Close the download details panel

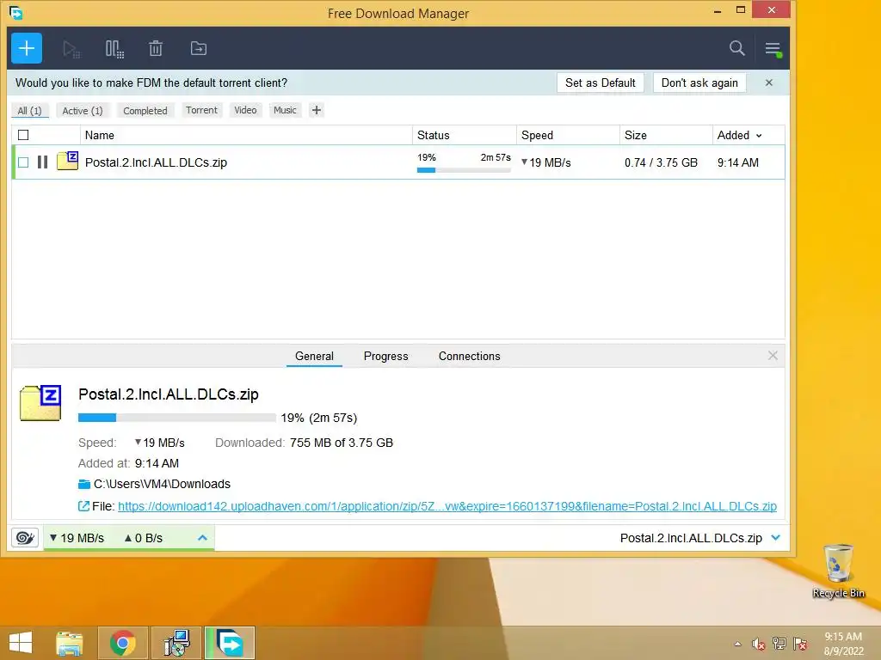tap(773, 355)
